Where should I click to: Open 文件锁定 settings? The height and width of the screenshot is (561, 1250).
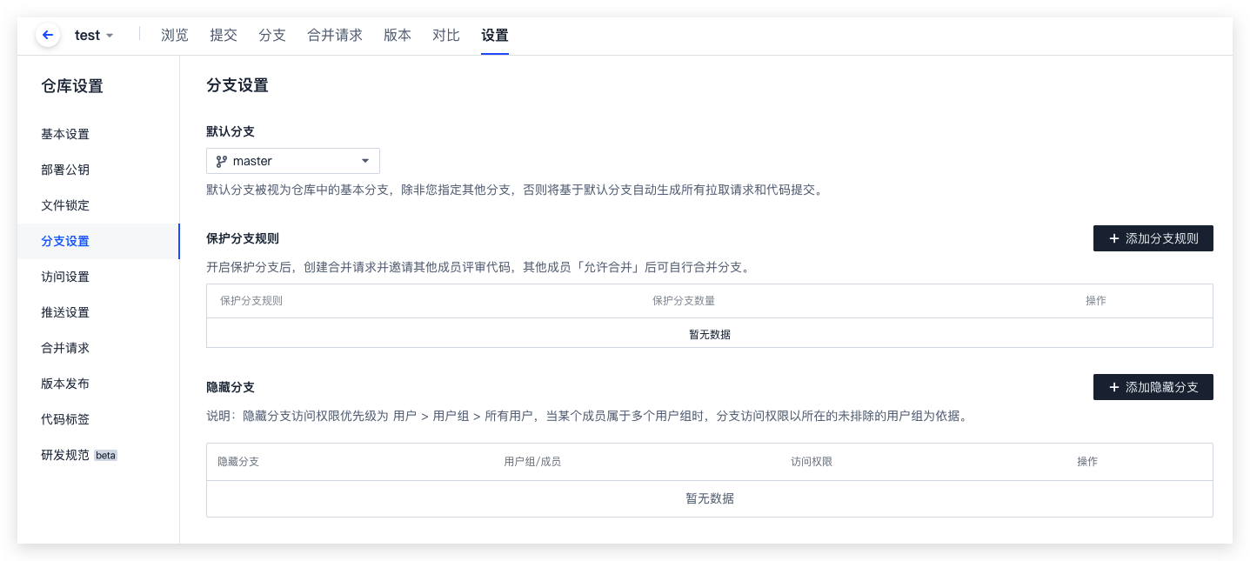pos(65,205)
